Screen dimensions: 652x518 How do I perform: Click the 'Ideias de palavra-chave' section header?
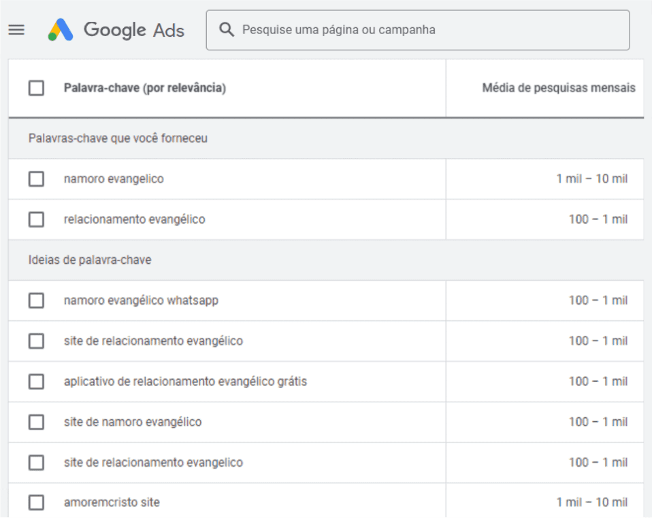pos(90,260)
